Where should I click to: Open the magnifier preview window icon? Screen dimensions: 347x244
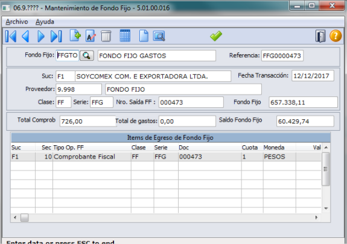159,36
